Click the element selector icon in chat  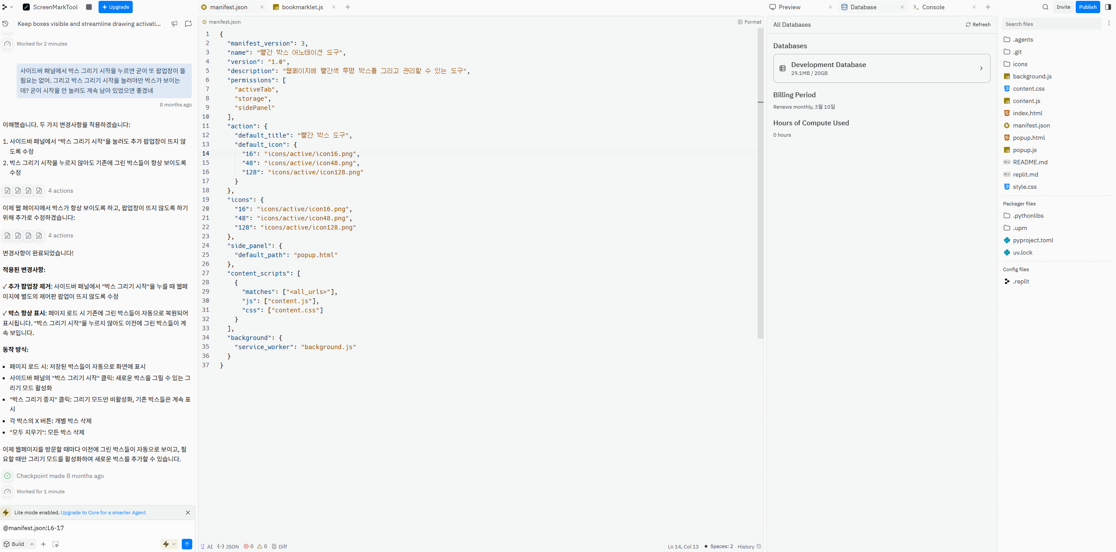click(56, 544)
